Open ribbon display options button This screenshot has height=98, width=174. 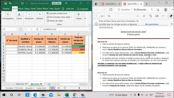point(66,3)
